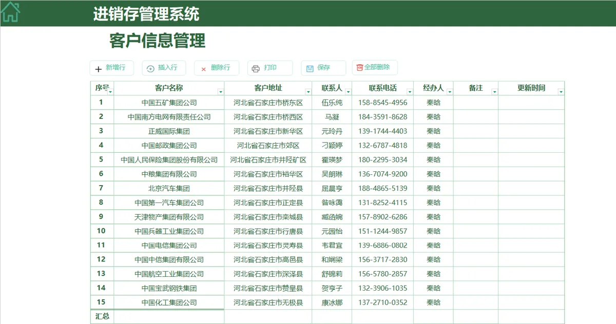Select address cell 河北省石家庄市井陉矿区
The width and height of the screenshot is (616, 324).
coord(268,160)
